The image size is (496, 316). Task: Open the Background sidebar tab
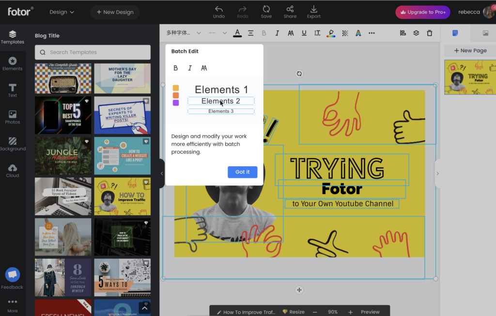pyautogui.click(x=12, y=144)
